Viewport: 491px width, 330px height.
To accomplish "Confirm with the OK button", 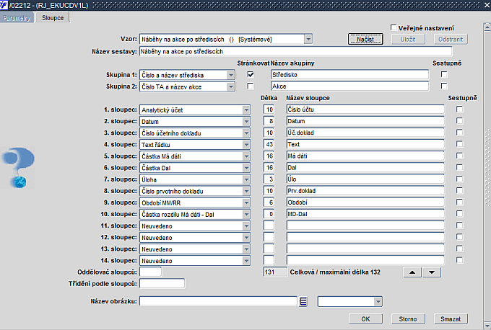I will 365,319.
